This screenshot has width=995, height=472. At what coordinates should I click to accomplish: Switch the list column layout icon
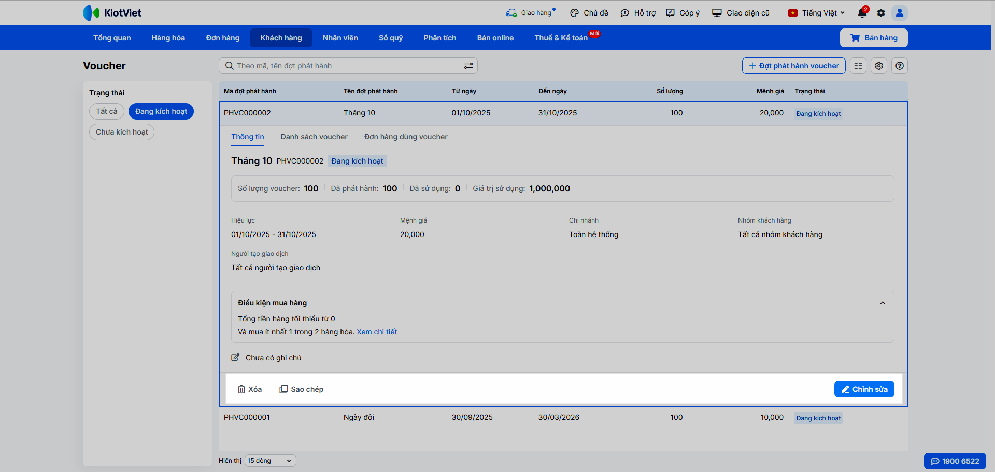(x=858, y=66)
